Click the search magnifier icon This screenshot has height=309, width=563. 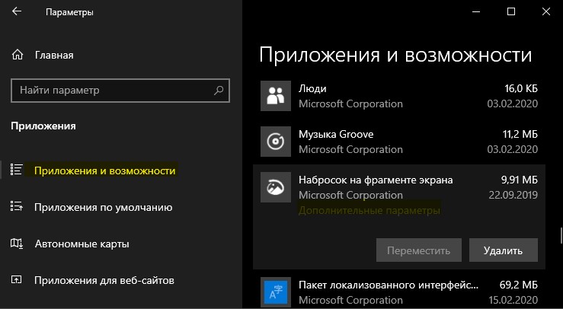click(219, 90)
